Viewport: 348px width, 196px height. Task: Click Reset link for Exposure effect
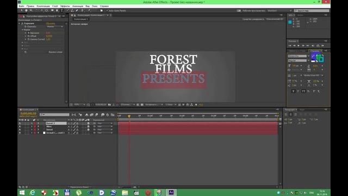[x=51, y=23]
